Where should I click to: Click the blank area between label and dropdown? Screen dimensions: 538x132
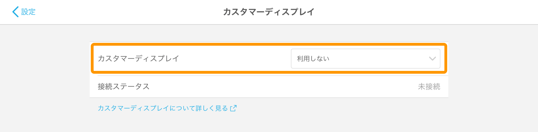click(235, 59)
